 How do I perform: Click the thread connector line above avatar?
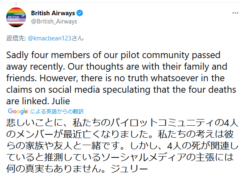[16, 5]
